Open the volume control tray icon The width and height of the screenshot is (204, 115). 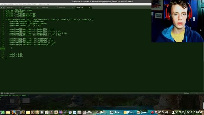click(167, 112)
